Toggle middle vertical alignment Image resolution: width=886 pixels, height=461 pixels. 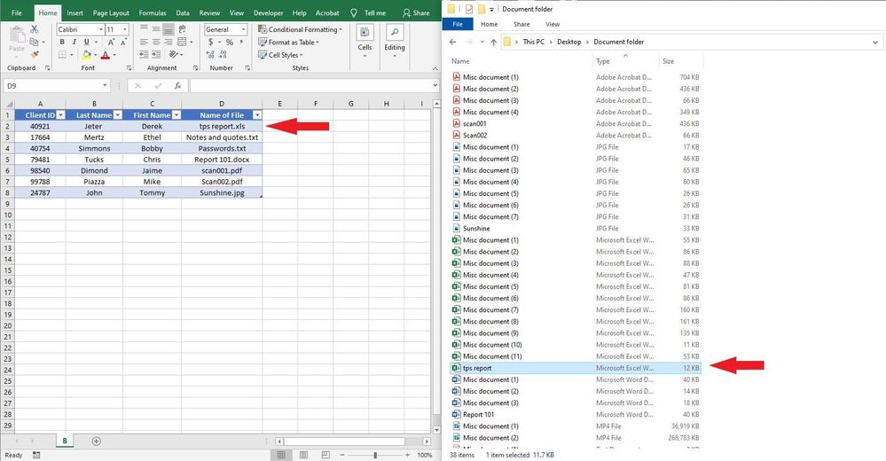(x=156, y=28)
